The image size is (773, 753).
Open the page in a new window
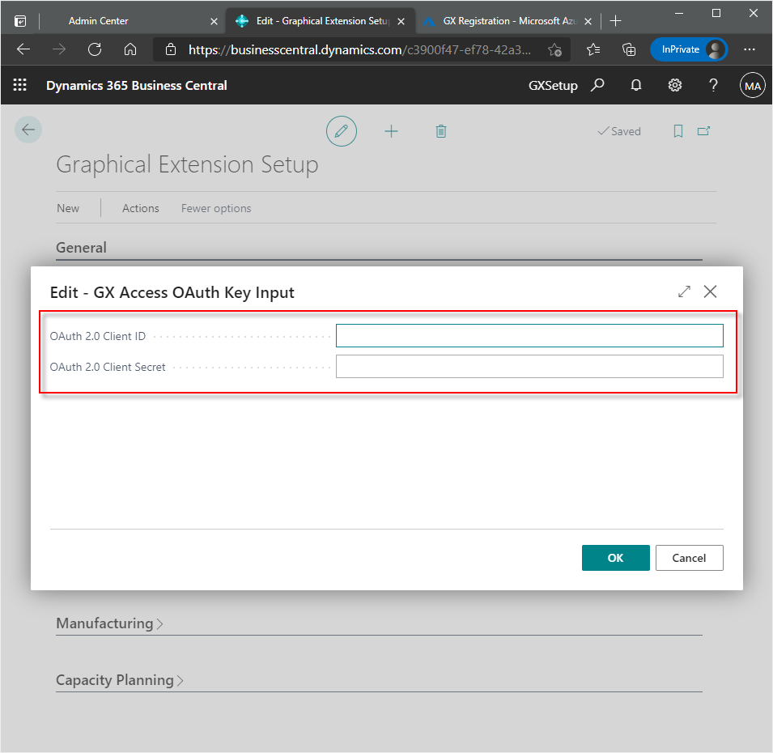(703, 130)
